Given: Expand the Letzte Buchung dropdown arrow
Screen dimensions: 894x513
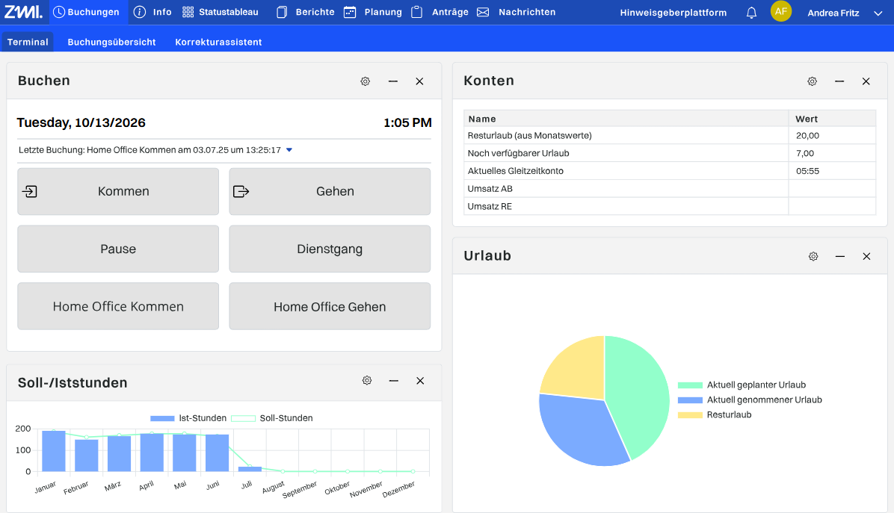Looking at the screenshot, I should (x=289, y=150).
